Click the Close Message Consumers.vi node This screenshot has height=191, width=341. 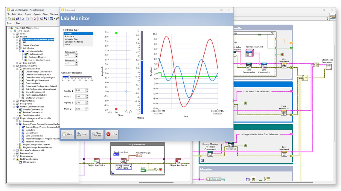point(329,67)
